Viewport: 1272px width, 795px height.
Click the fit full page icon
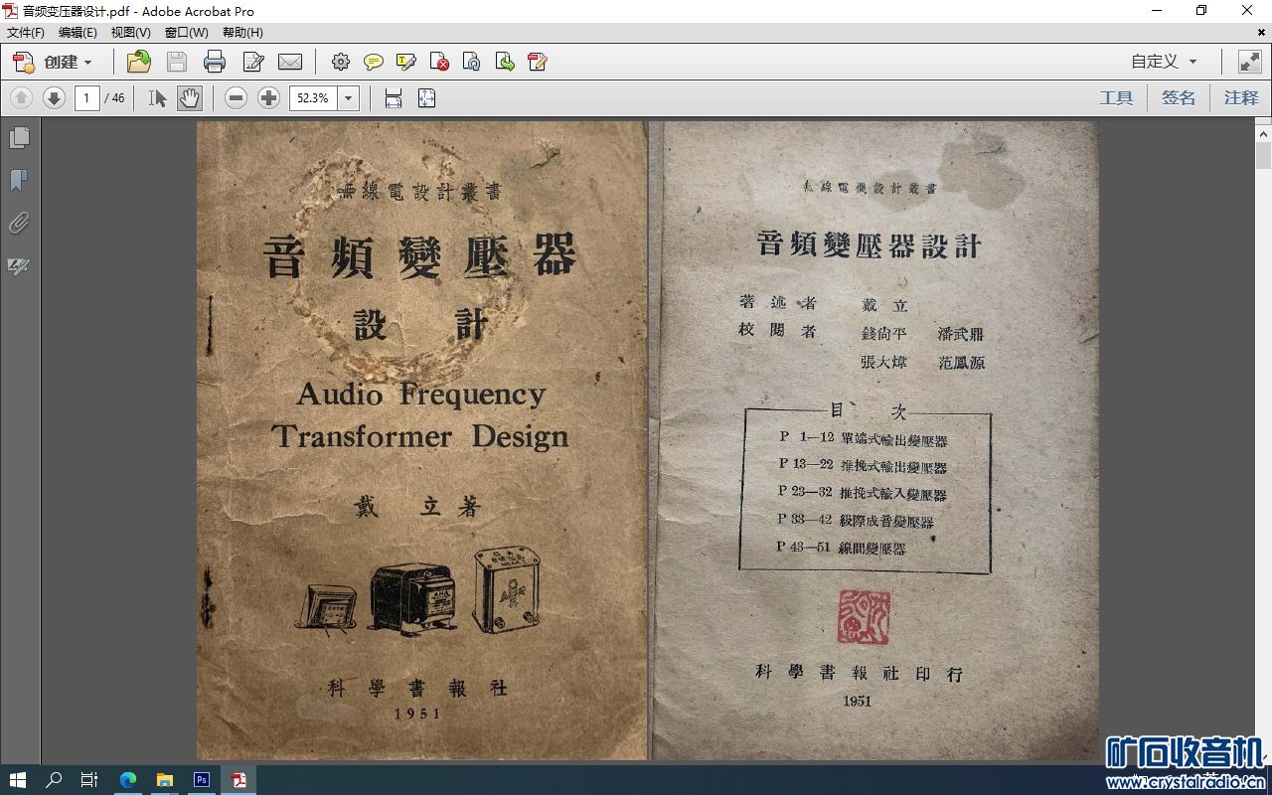(426, 97)
